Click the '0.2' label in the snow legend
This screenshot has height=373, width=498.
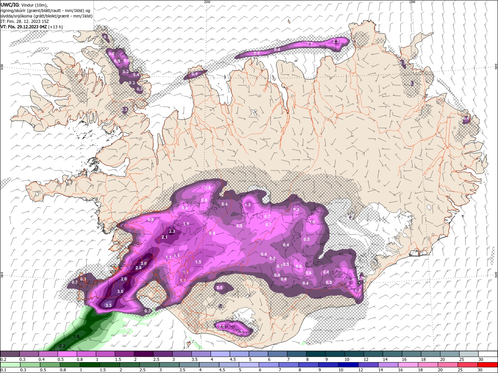(x=3, y=359)
